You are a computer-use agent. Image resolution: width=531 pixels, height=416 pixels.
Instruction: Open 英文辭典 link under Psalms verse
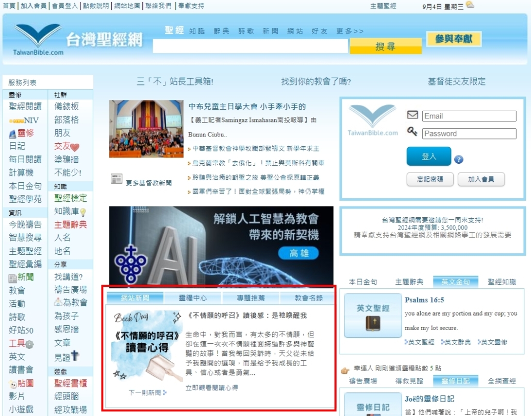click(x=457, y=342)
